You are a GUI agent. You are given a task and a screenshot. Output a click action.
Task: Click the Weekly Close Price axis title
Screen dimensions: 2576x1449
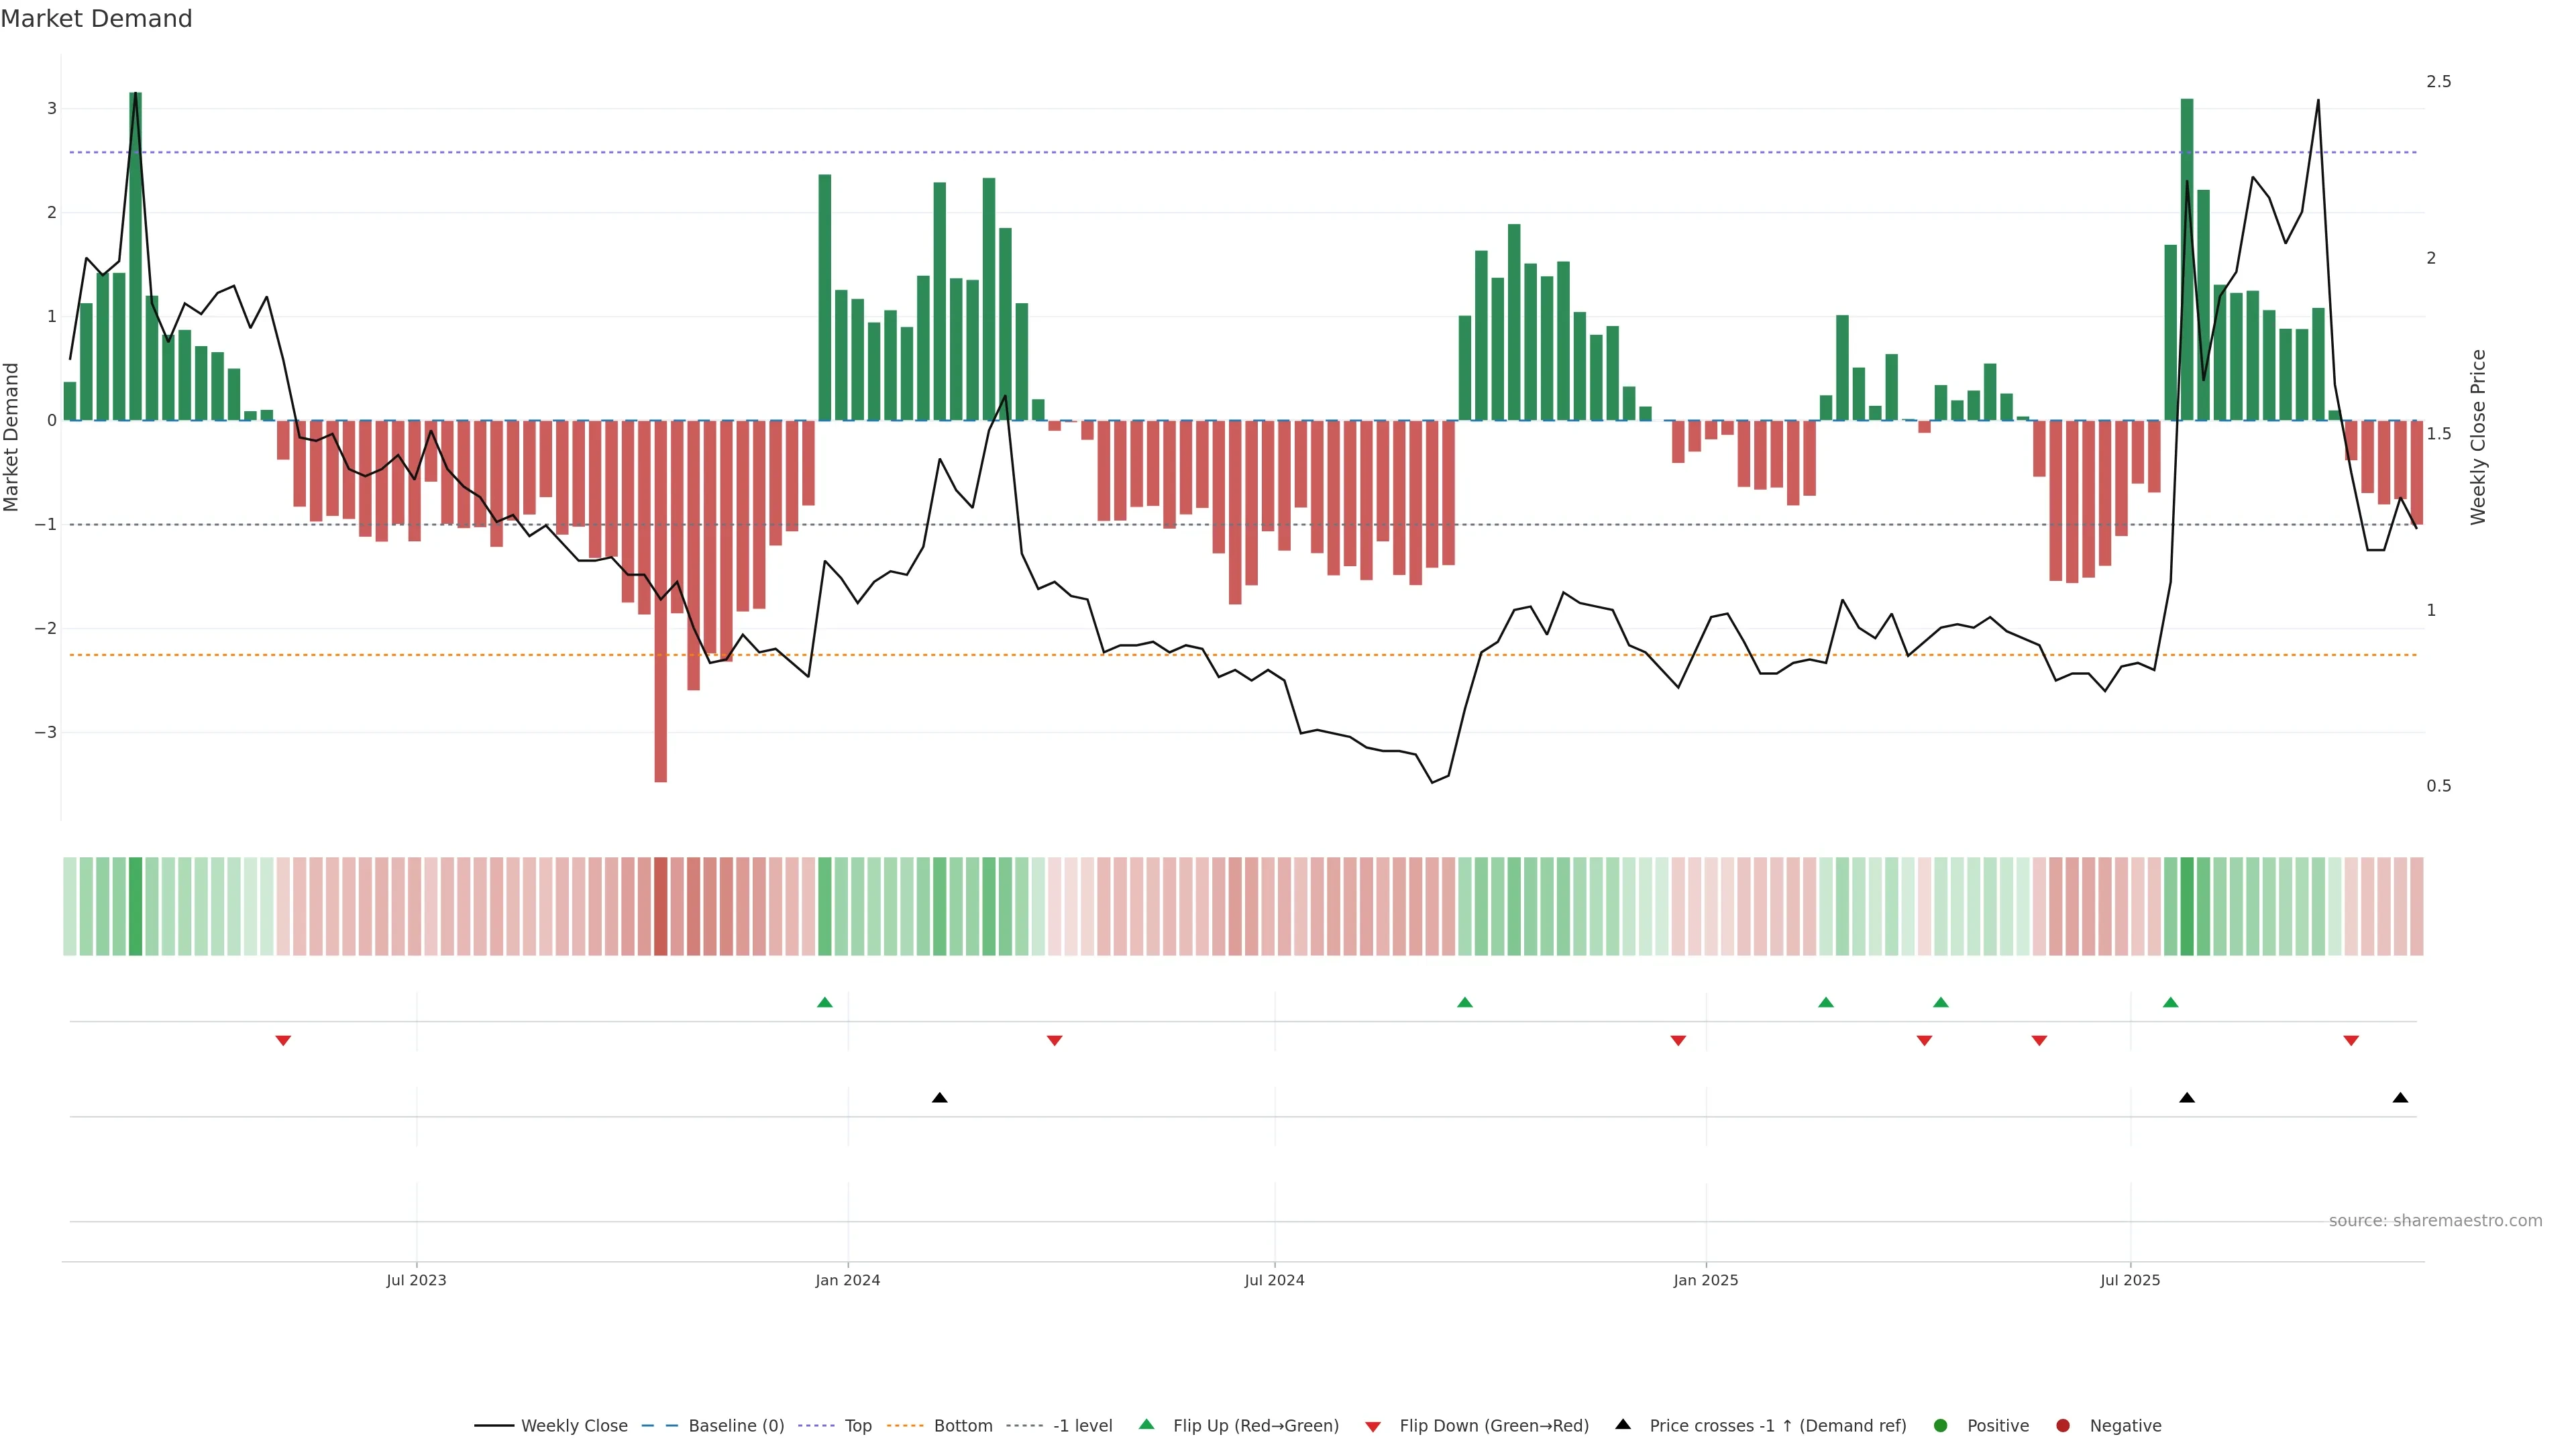(2477, 437)
